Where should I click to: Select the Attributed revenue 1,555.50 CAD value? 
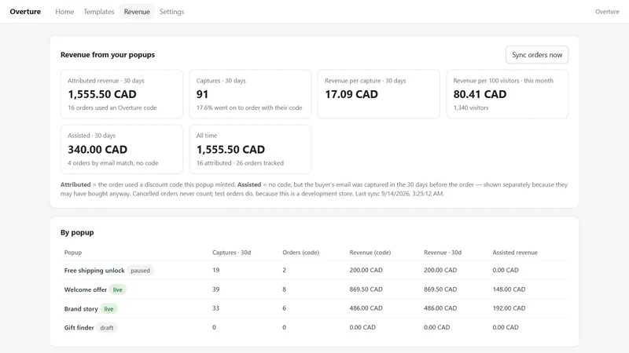(x=102, y=94)
